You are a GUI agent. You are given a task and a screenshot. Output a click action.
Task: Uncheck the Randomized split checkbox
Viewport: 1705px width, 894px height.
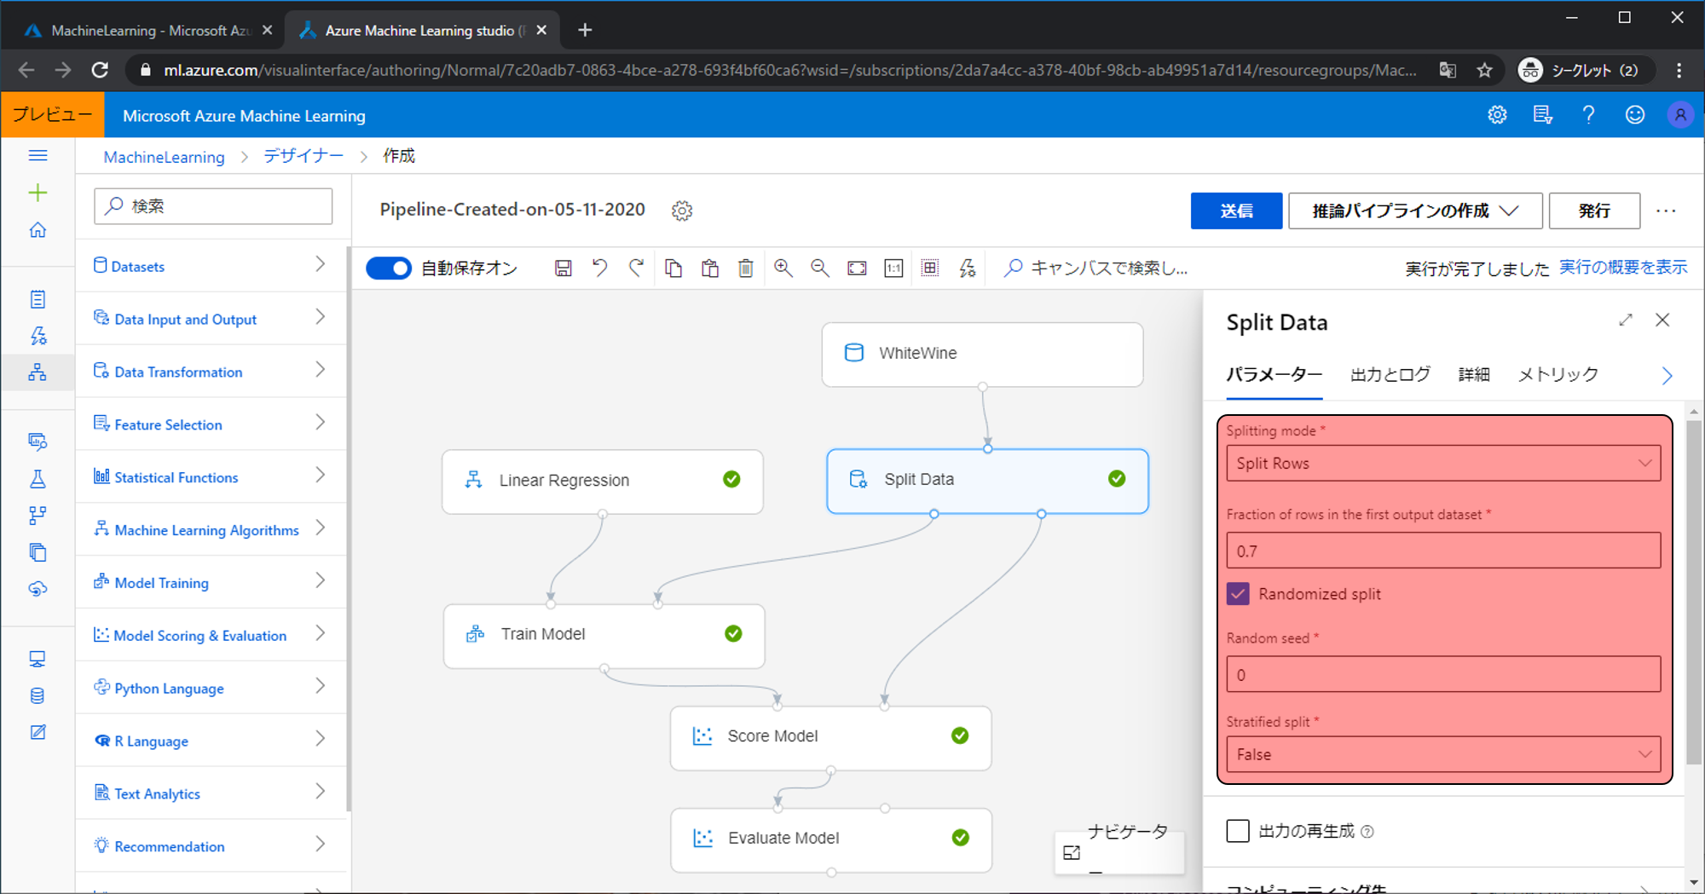click(x=1238, y=594)
